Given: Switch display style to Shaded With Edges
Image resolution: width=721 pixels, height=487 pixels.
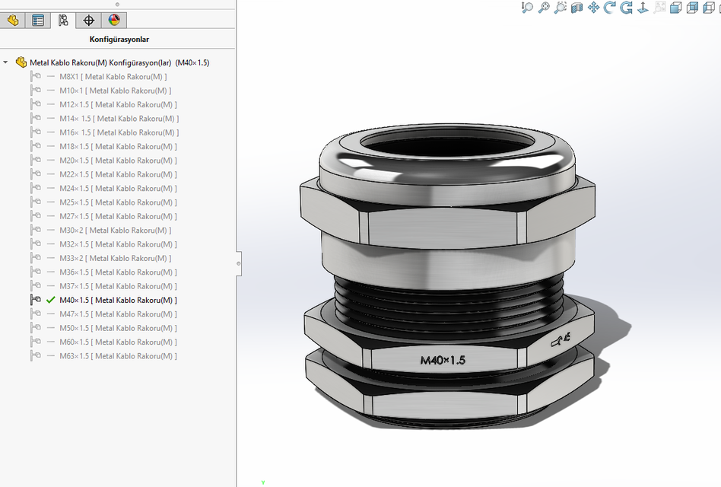Looking at the screenshot, I should [x=675, y=8].
